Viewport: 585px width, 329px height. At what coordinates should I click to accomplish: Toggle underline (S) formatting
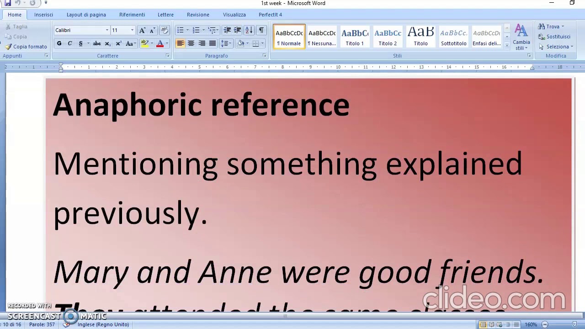coord(80,43)
